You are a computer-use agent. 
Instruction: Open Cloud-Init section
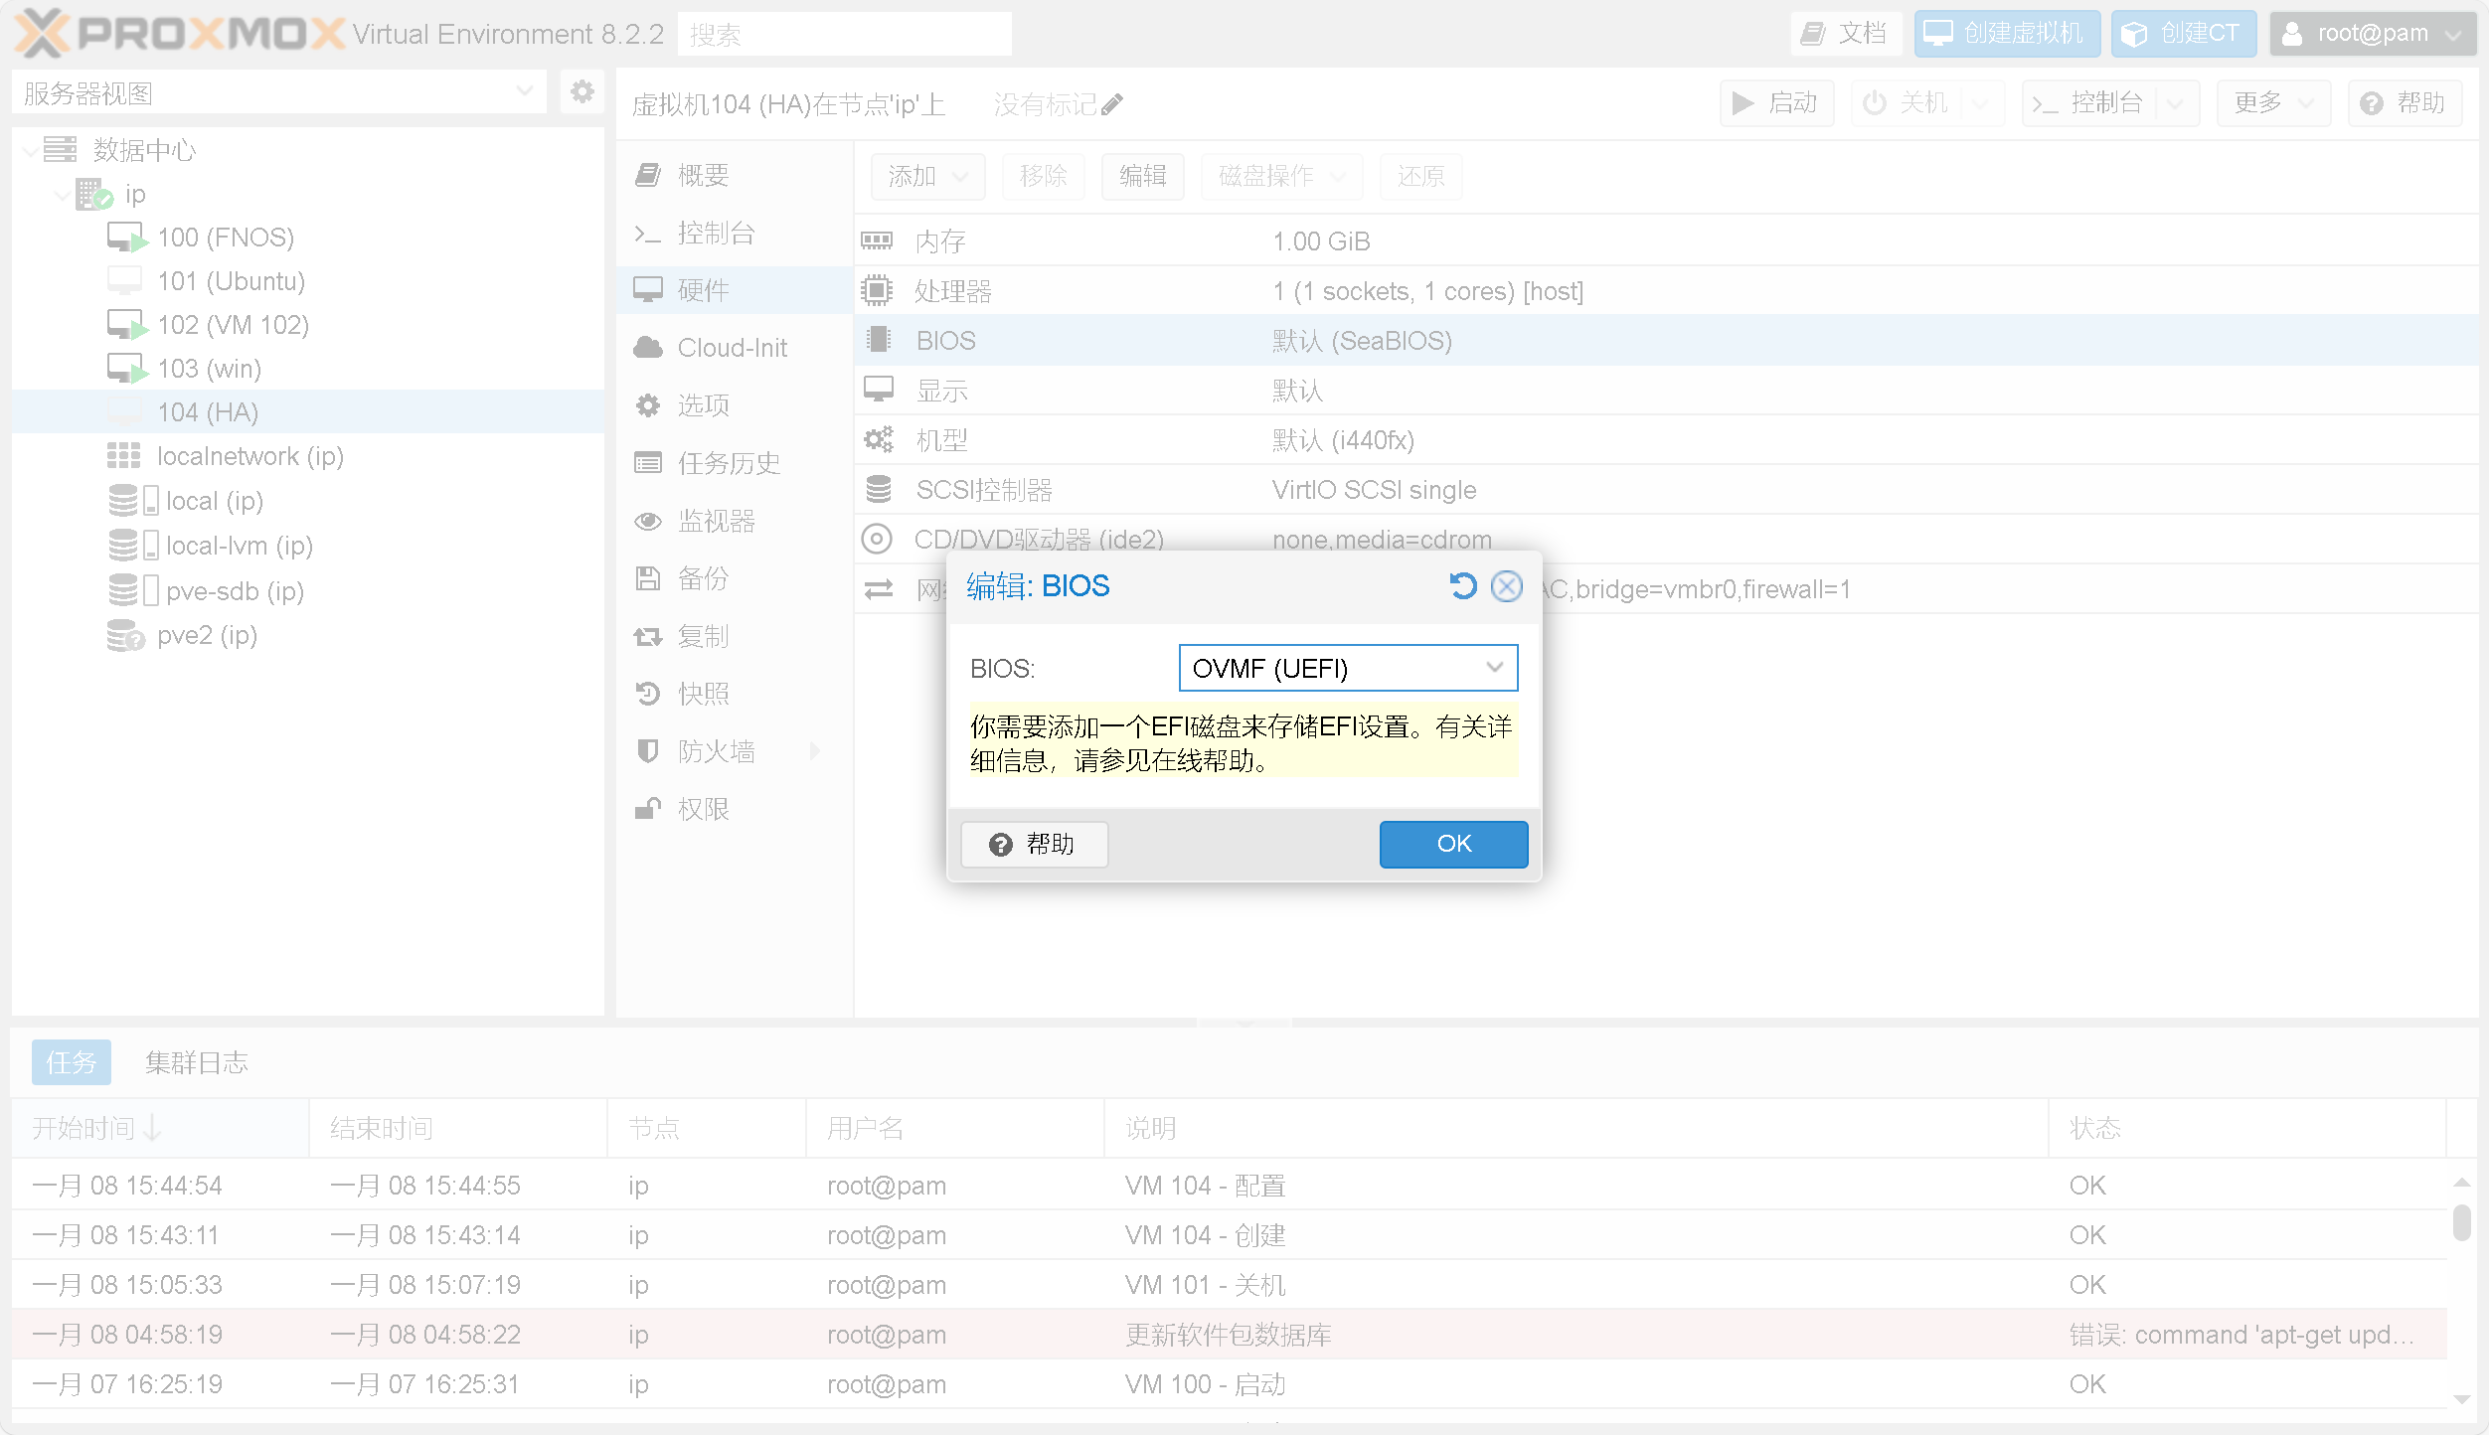734,348
